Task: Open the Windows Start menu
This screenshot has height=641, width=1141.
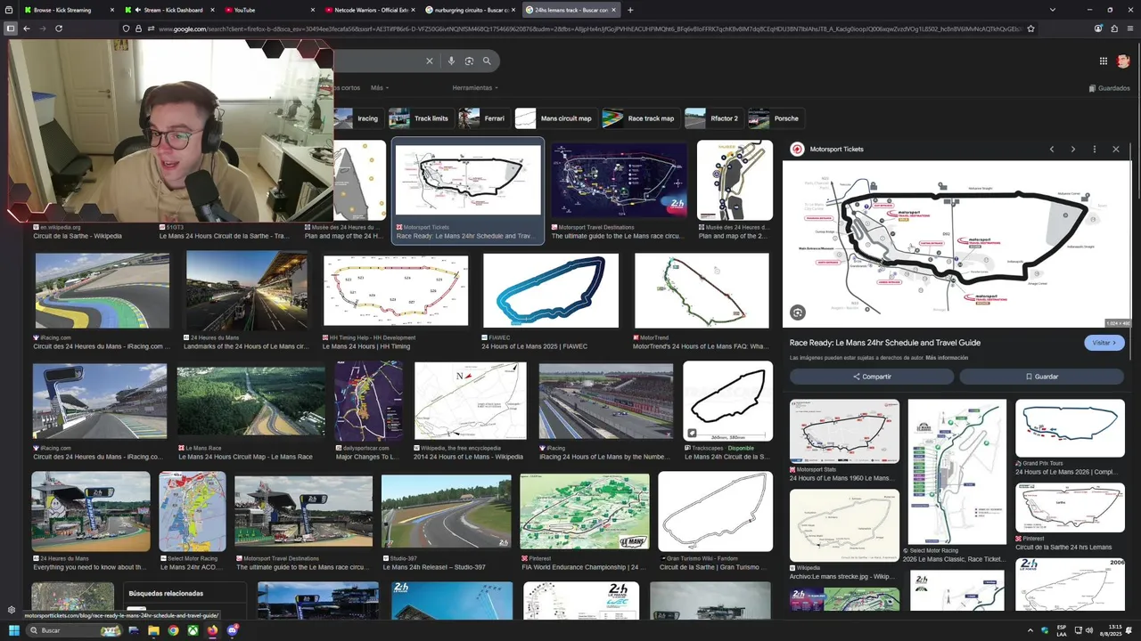Action: click(14, 630)
